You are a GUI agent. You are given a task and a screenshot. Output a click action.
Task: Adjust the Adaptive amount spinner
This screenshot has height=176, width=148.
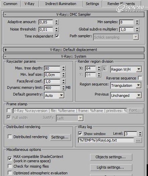pos(57,22)
